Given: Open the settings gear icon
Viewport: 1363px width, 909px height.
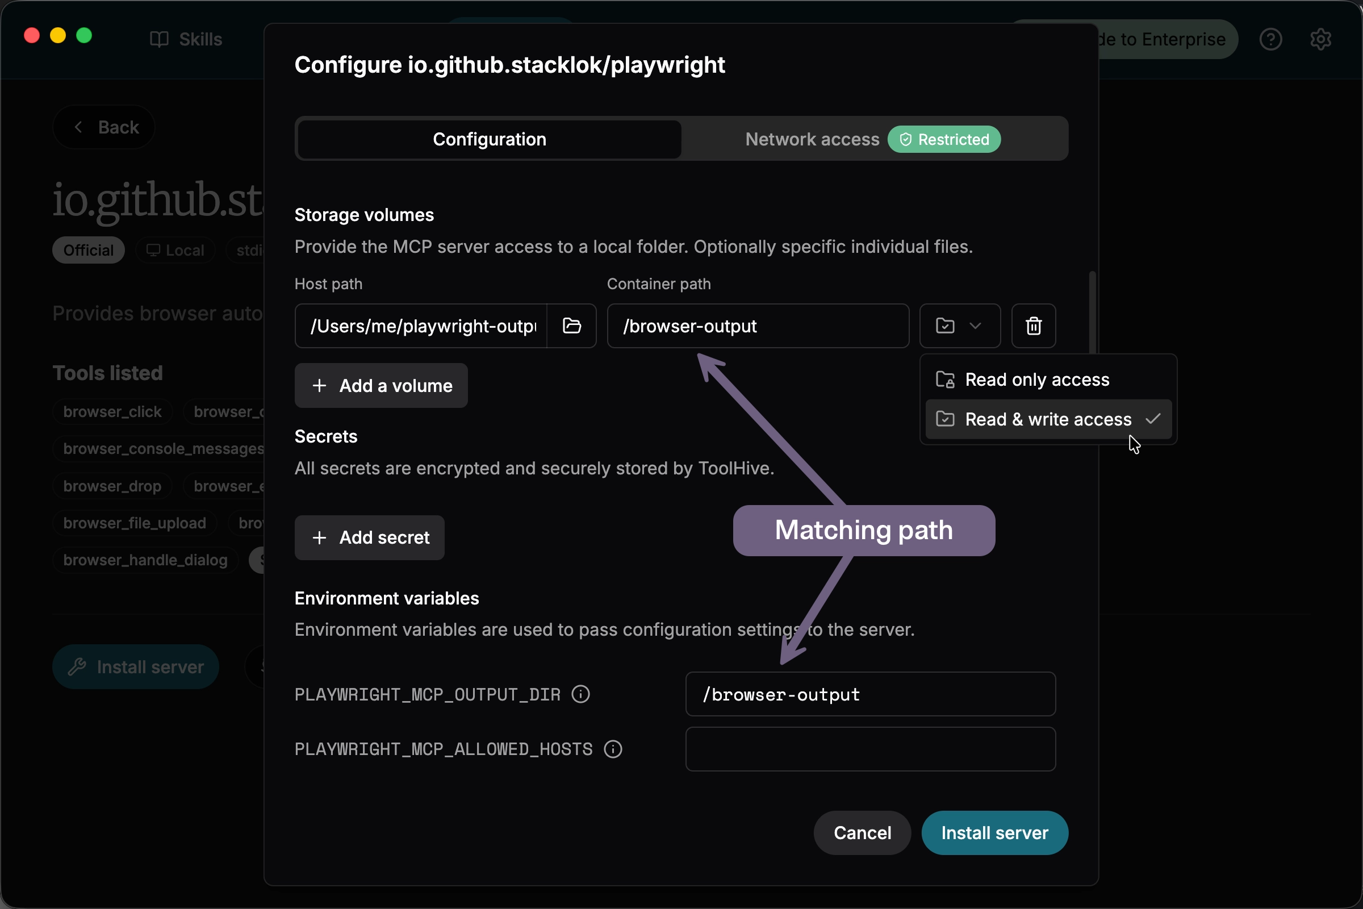Looking at the screenshot, I should tap(1321, 39).
